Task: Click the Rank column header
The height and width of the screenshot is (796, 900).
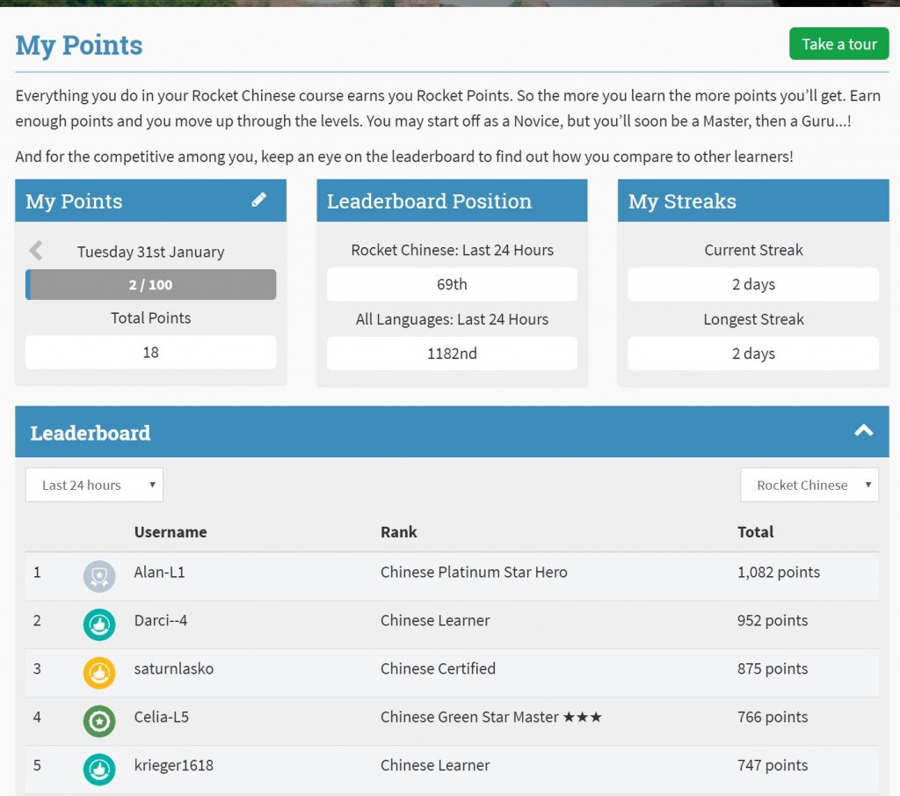Action: point(399,532)
